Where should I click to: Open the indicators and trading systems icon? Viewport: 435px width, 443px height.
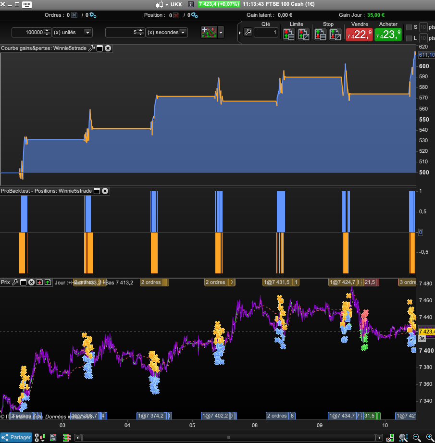click(x=209, y=32)
